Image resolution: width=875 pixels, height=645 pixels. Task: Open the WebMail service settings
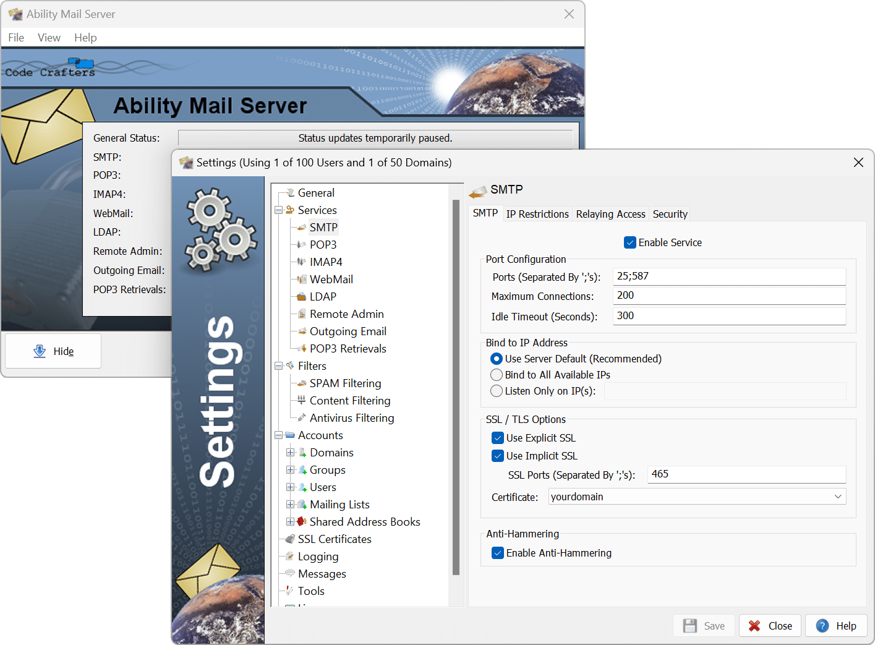pos(331,279)
